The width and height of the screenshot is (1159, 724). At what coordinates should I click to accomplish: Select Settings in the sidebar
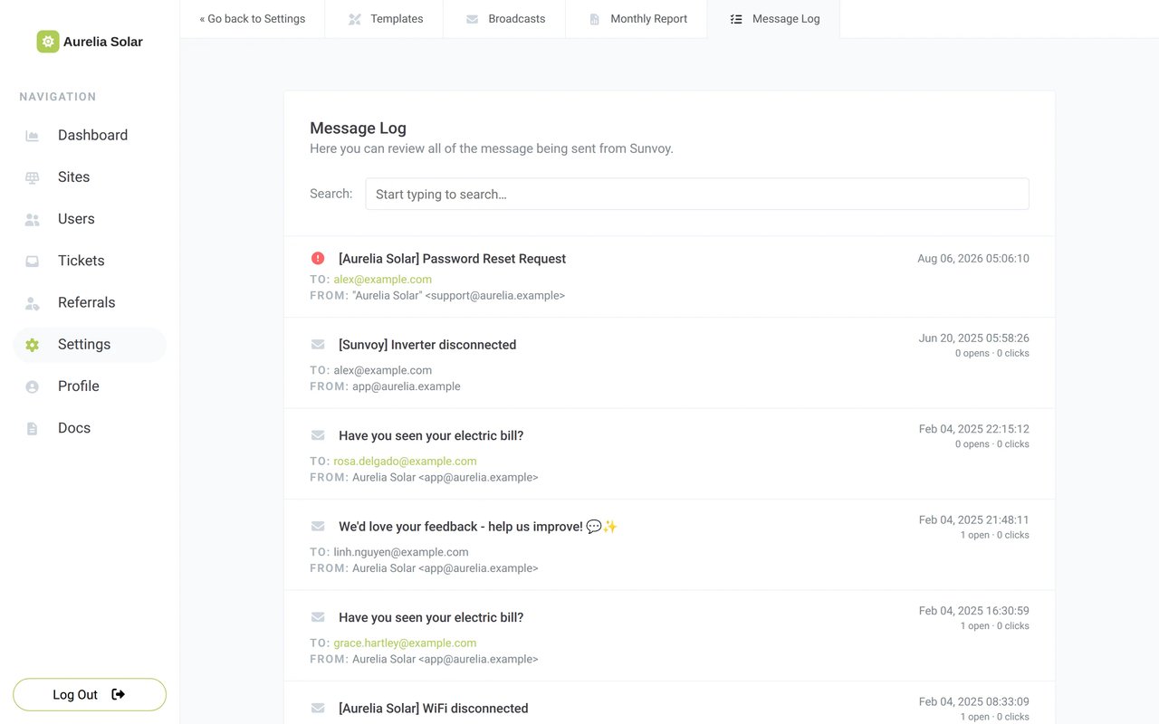(90, 345)
